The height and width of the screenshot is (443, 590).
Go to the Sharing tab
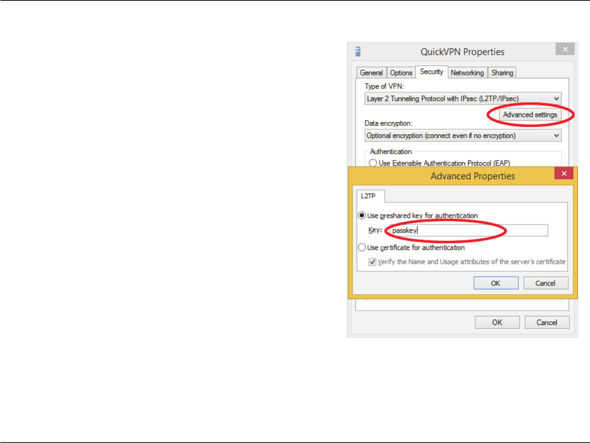click(502, 73)
